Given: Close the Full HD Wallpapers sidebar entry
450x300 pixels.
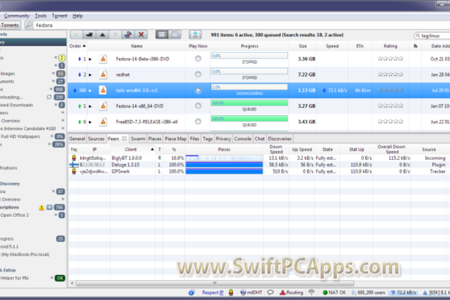Looking at the screenshot, I should click(52, 136).
